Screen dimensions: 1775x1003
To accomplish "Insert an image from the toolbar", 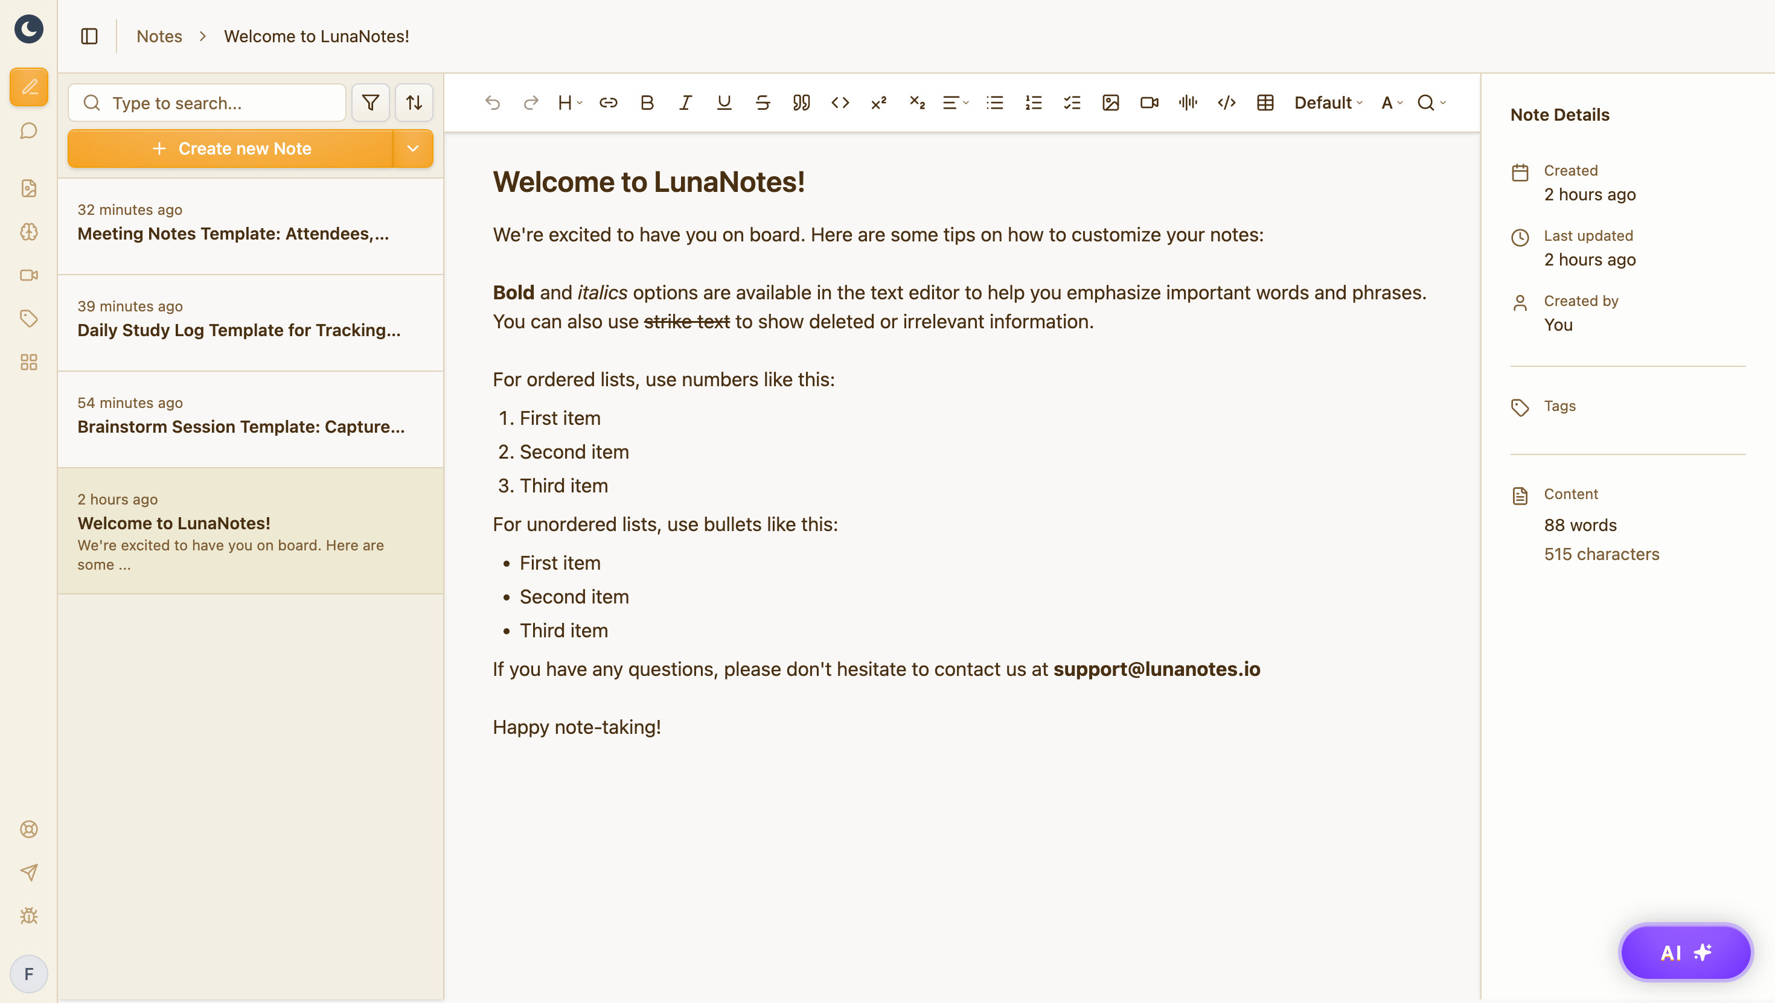I will [x=1110, y=103].
